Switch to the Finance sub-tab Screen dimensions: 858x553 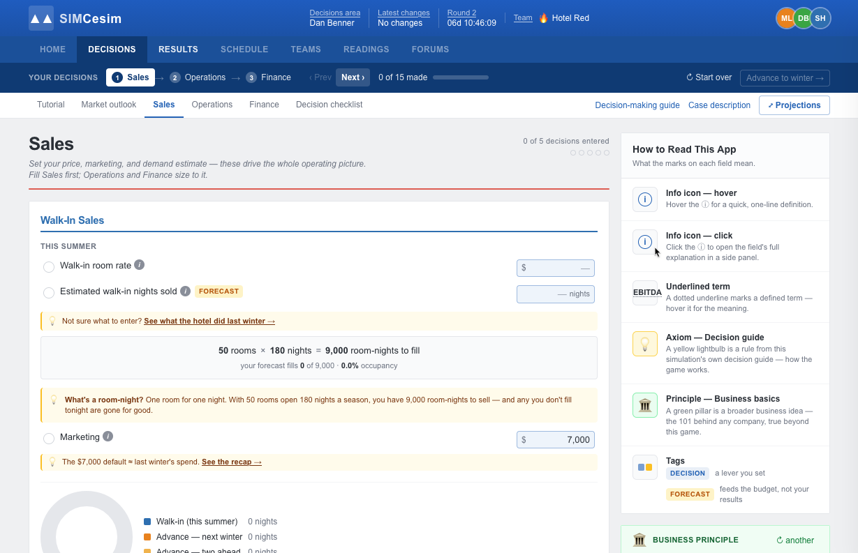(x=264, y=105)
